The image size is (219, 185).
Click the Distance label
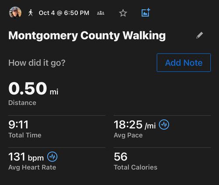click(22, 103)
